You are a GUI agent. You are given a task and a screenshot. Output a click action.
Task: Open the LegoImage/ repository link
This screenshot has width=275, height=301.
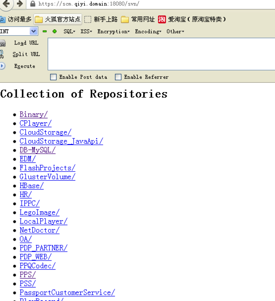point(40,212)
